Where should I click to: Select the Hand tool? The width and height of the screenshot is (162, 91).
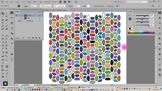click(x=3, y=77)
